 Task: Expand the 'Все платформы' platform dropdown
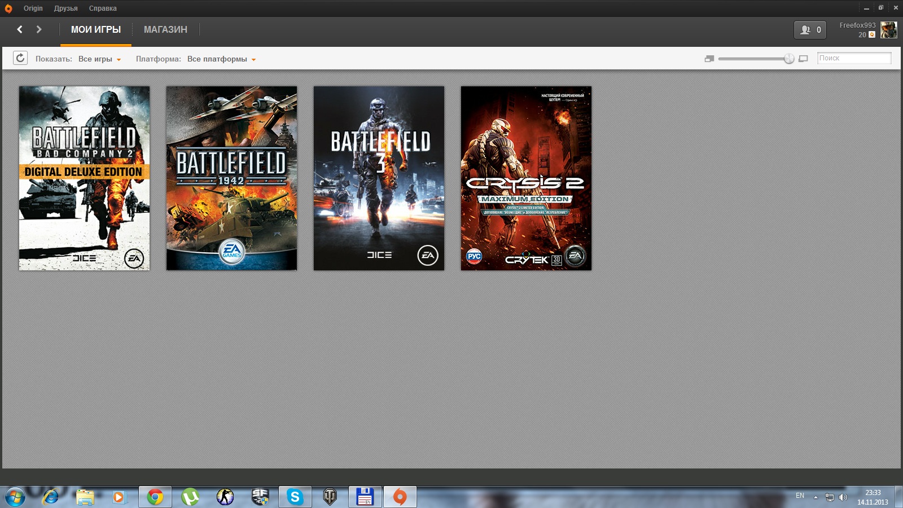(221, 59)
